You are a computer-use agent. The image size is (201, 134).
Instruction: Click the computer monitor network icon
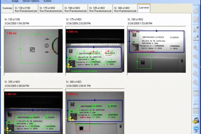tap(196, 129)
